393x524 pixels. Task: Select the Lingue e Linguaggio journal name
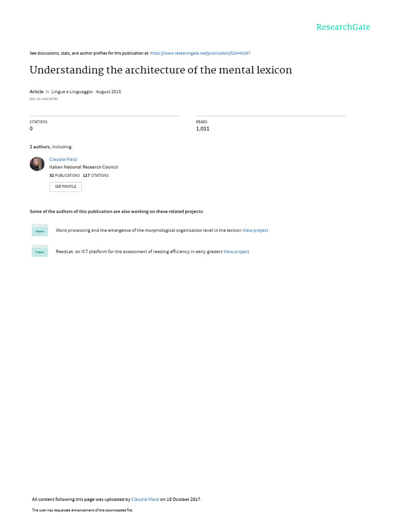[72, 92]
